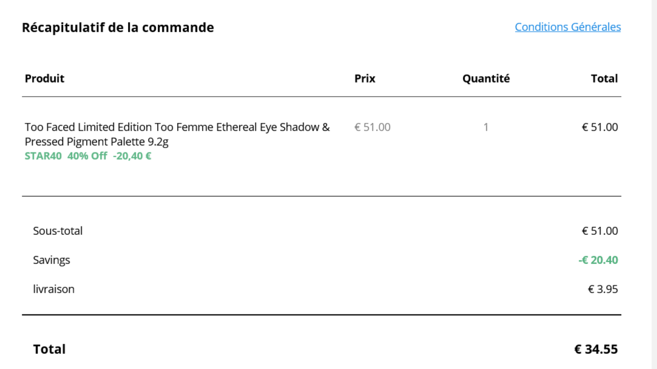
Task: Open the Conditions Générales link
Action: (x=567, y=27)
